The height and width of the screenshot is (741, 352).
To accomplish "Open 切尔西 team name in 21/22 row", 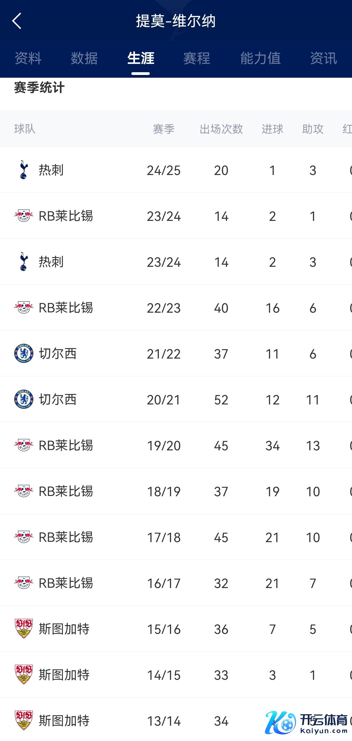I will (58, 354).
